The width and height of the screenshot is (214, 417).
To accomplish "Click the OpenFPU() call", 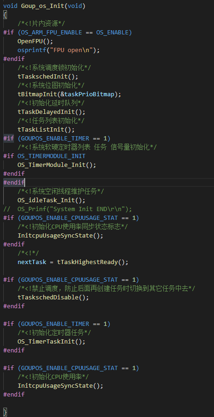I will tap(35, 41).
